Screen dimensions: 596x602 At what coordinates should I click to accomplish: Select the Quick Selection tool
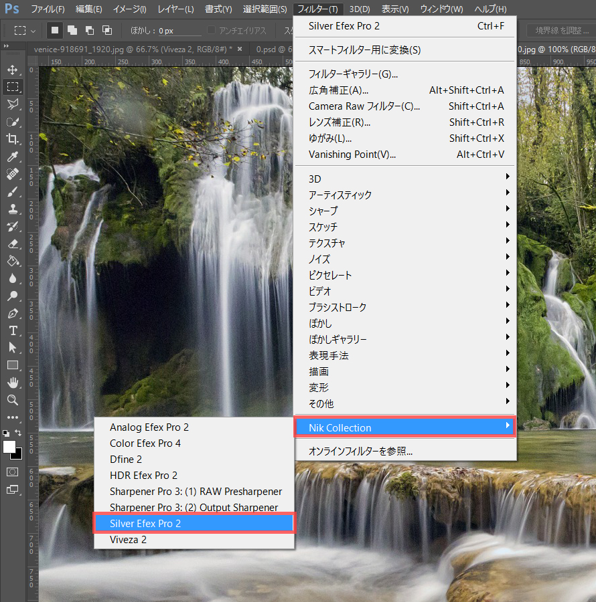(x=13, y=122)
